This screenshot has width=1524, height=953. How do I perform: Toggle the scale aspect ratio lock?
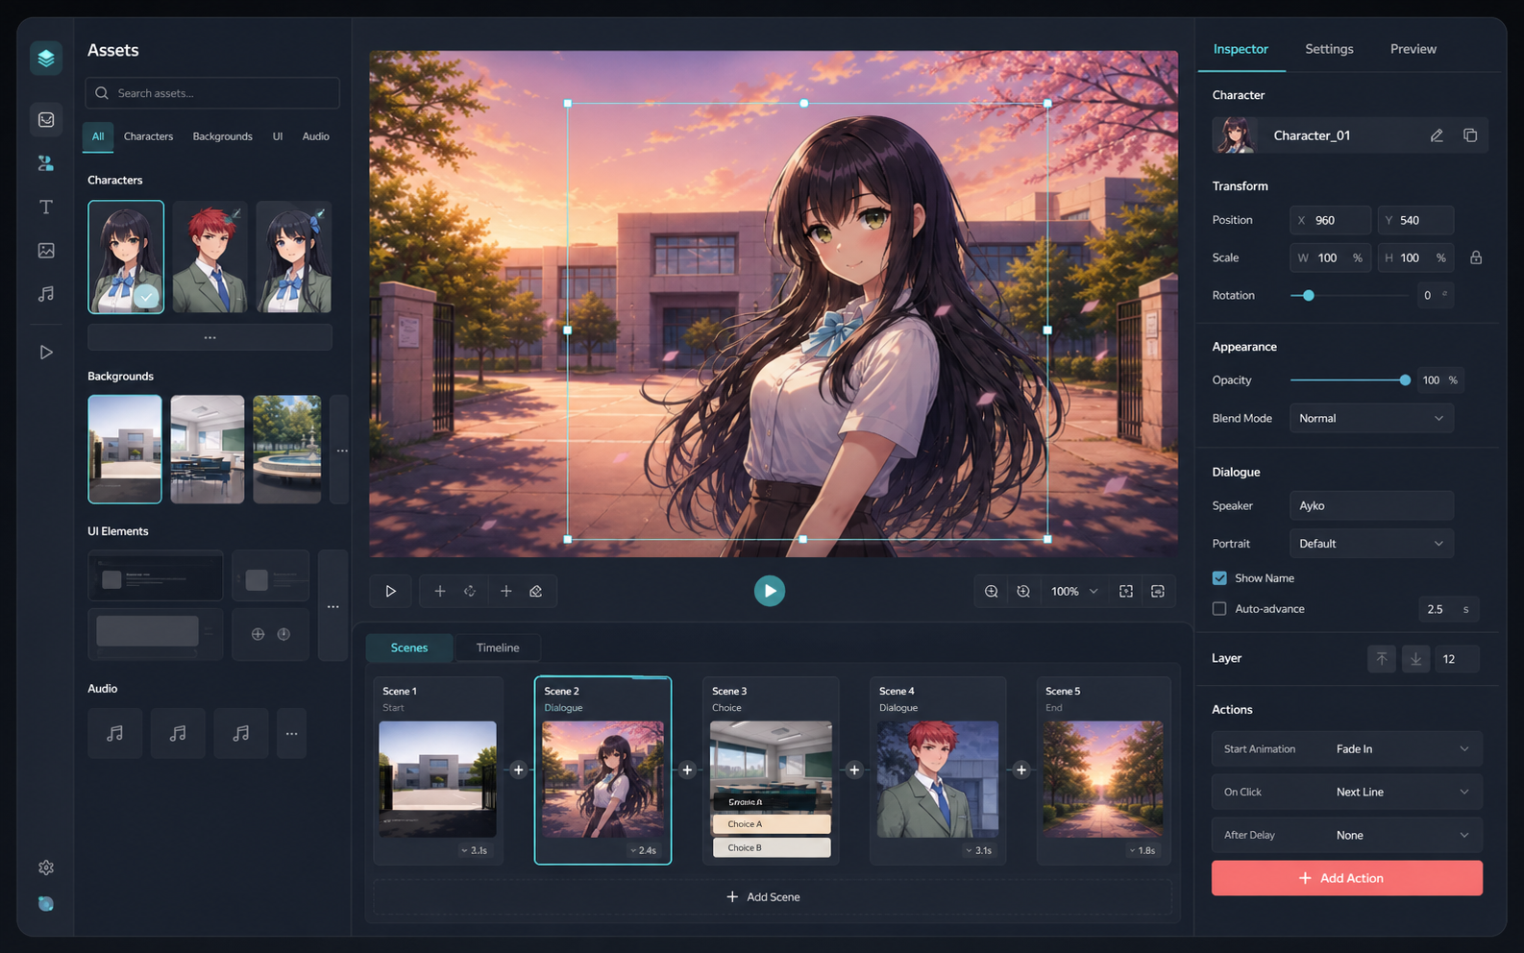1476,257
